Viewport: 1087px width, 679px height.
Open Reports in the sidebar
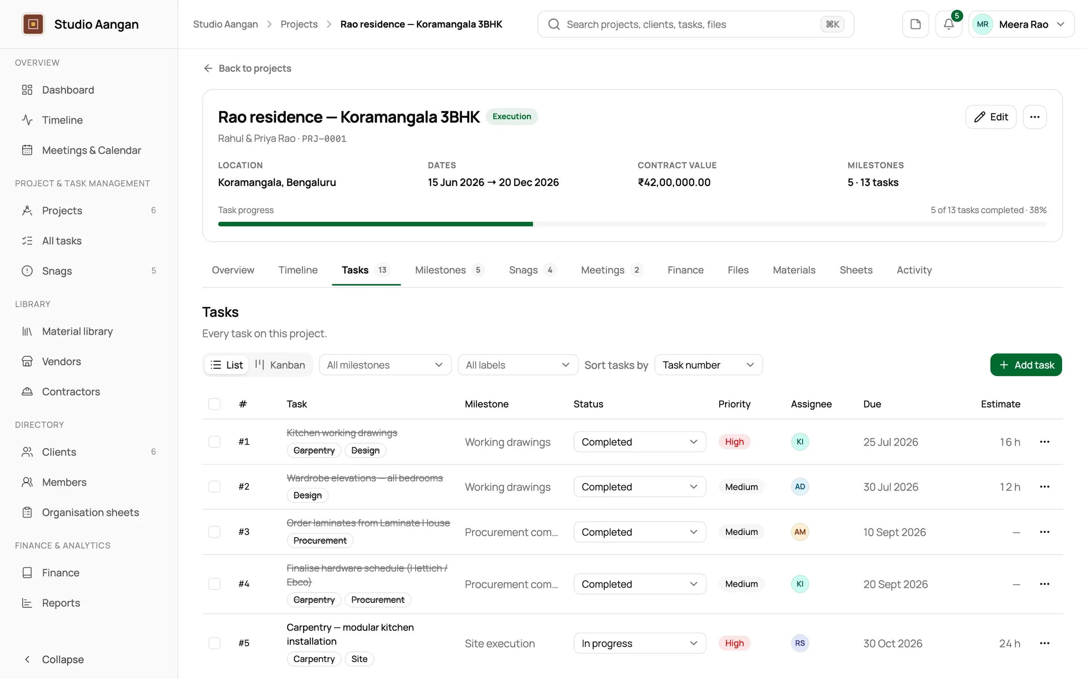[x=89, y=603]
